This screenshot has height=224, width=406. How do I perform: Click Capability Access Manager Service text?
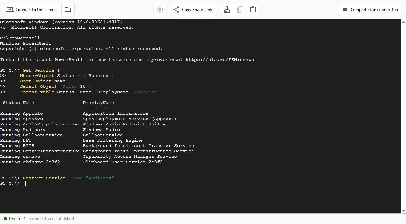130,157
